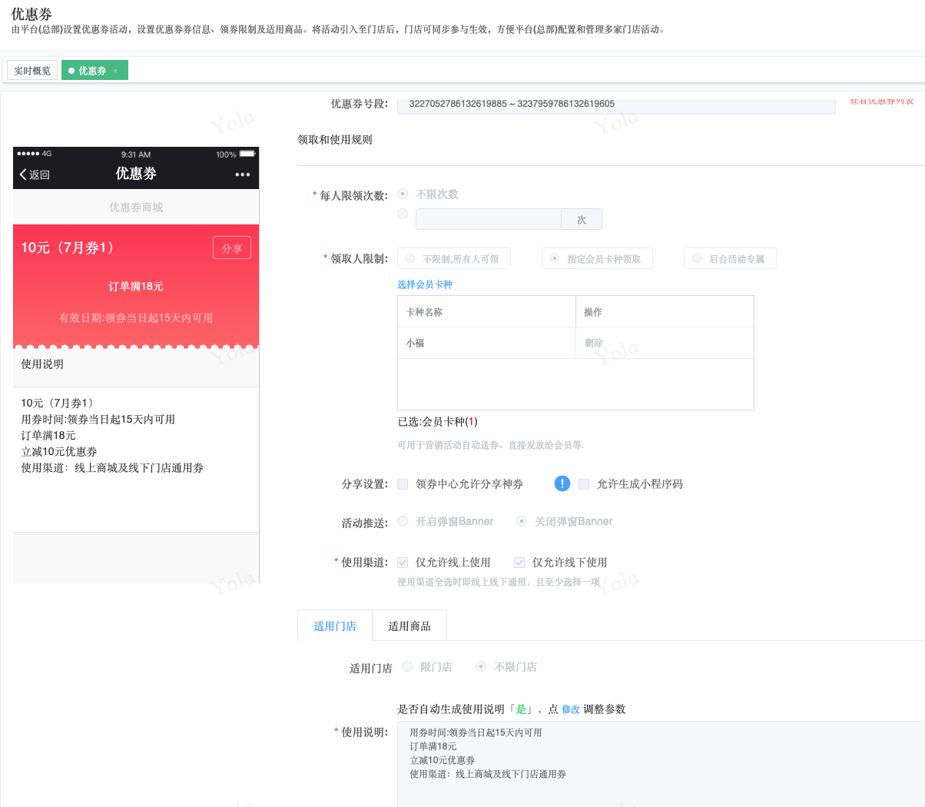Tap the 分享 button on coupon preview

click(x=232, y=248)
